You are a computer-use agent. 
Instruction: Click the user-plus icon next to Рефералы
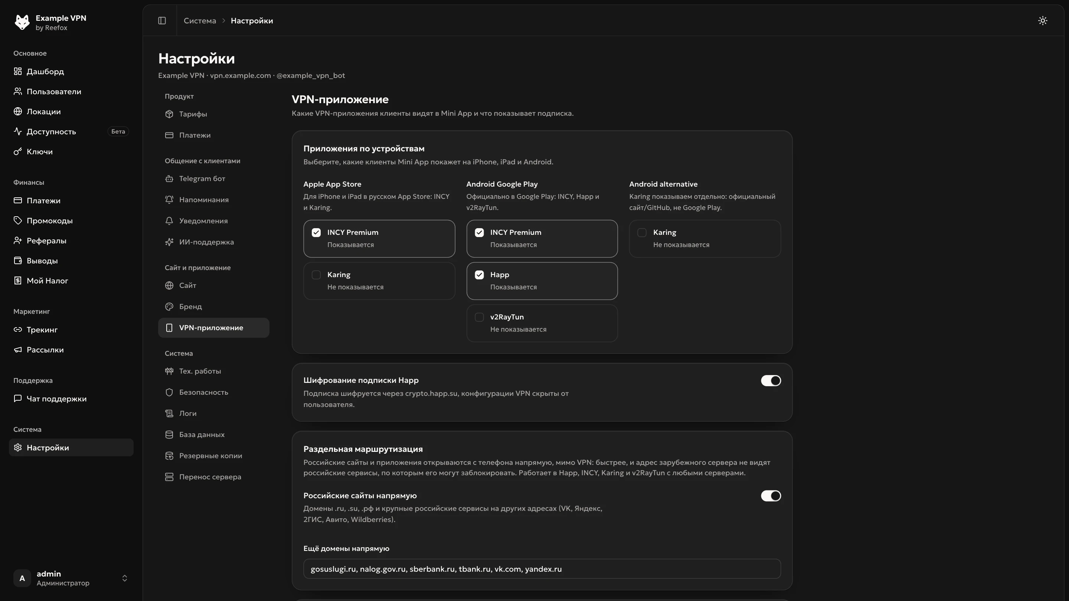coord(17,240)
